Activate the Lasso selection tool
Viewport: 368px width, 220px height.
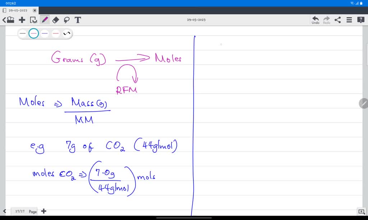click(x=67, y=20)
